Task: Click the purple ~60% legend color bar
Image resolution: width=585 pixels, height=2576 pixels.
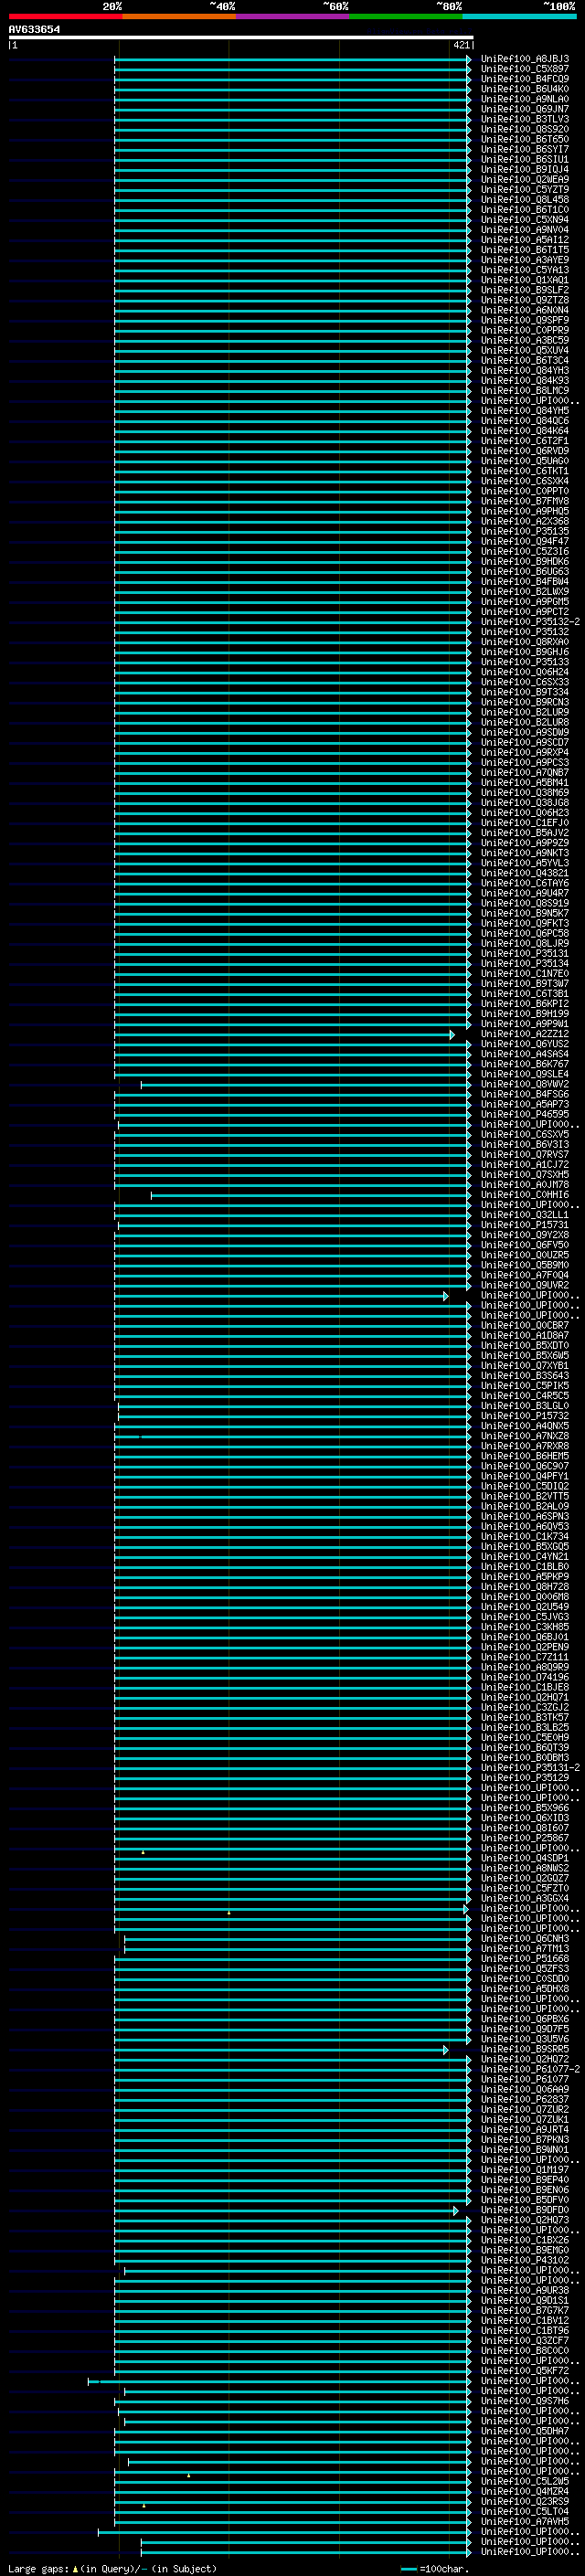Action: pyautogui.click(x=293, y=17)
